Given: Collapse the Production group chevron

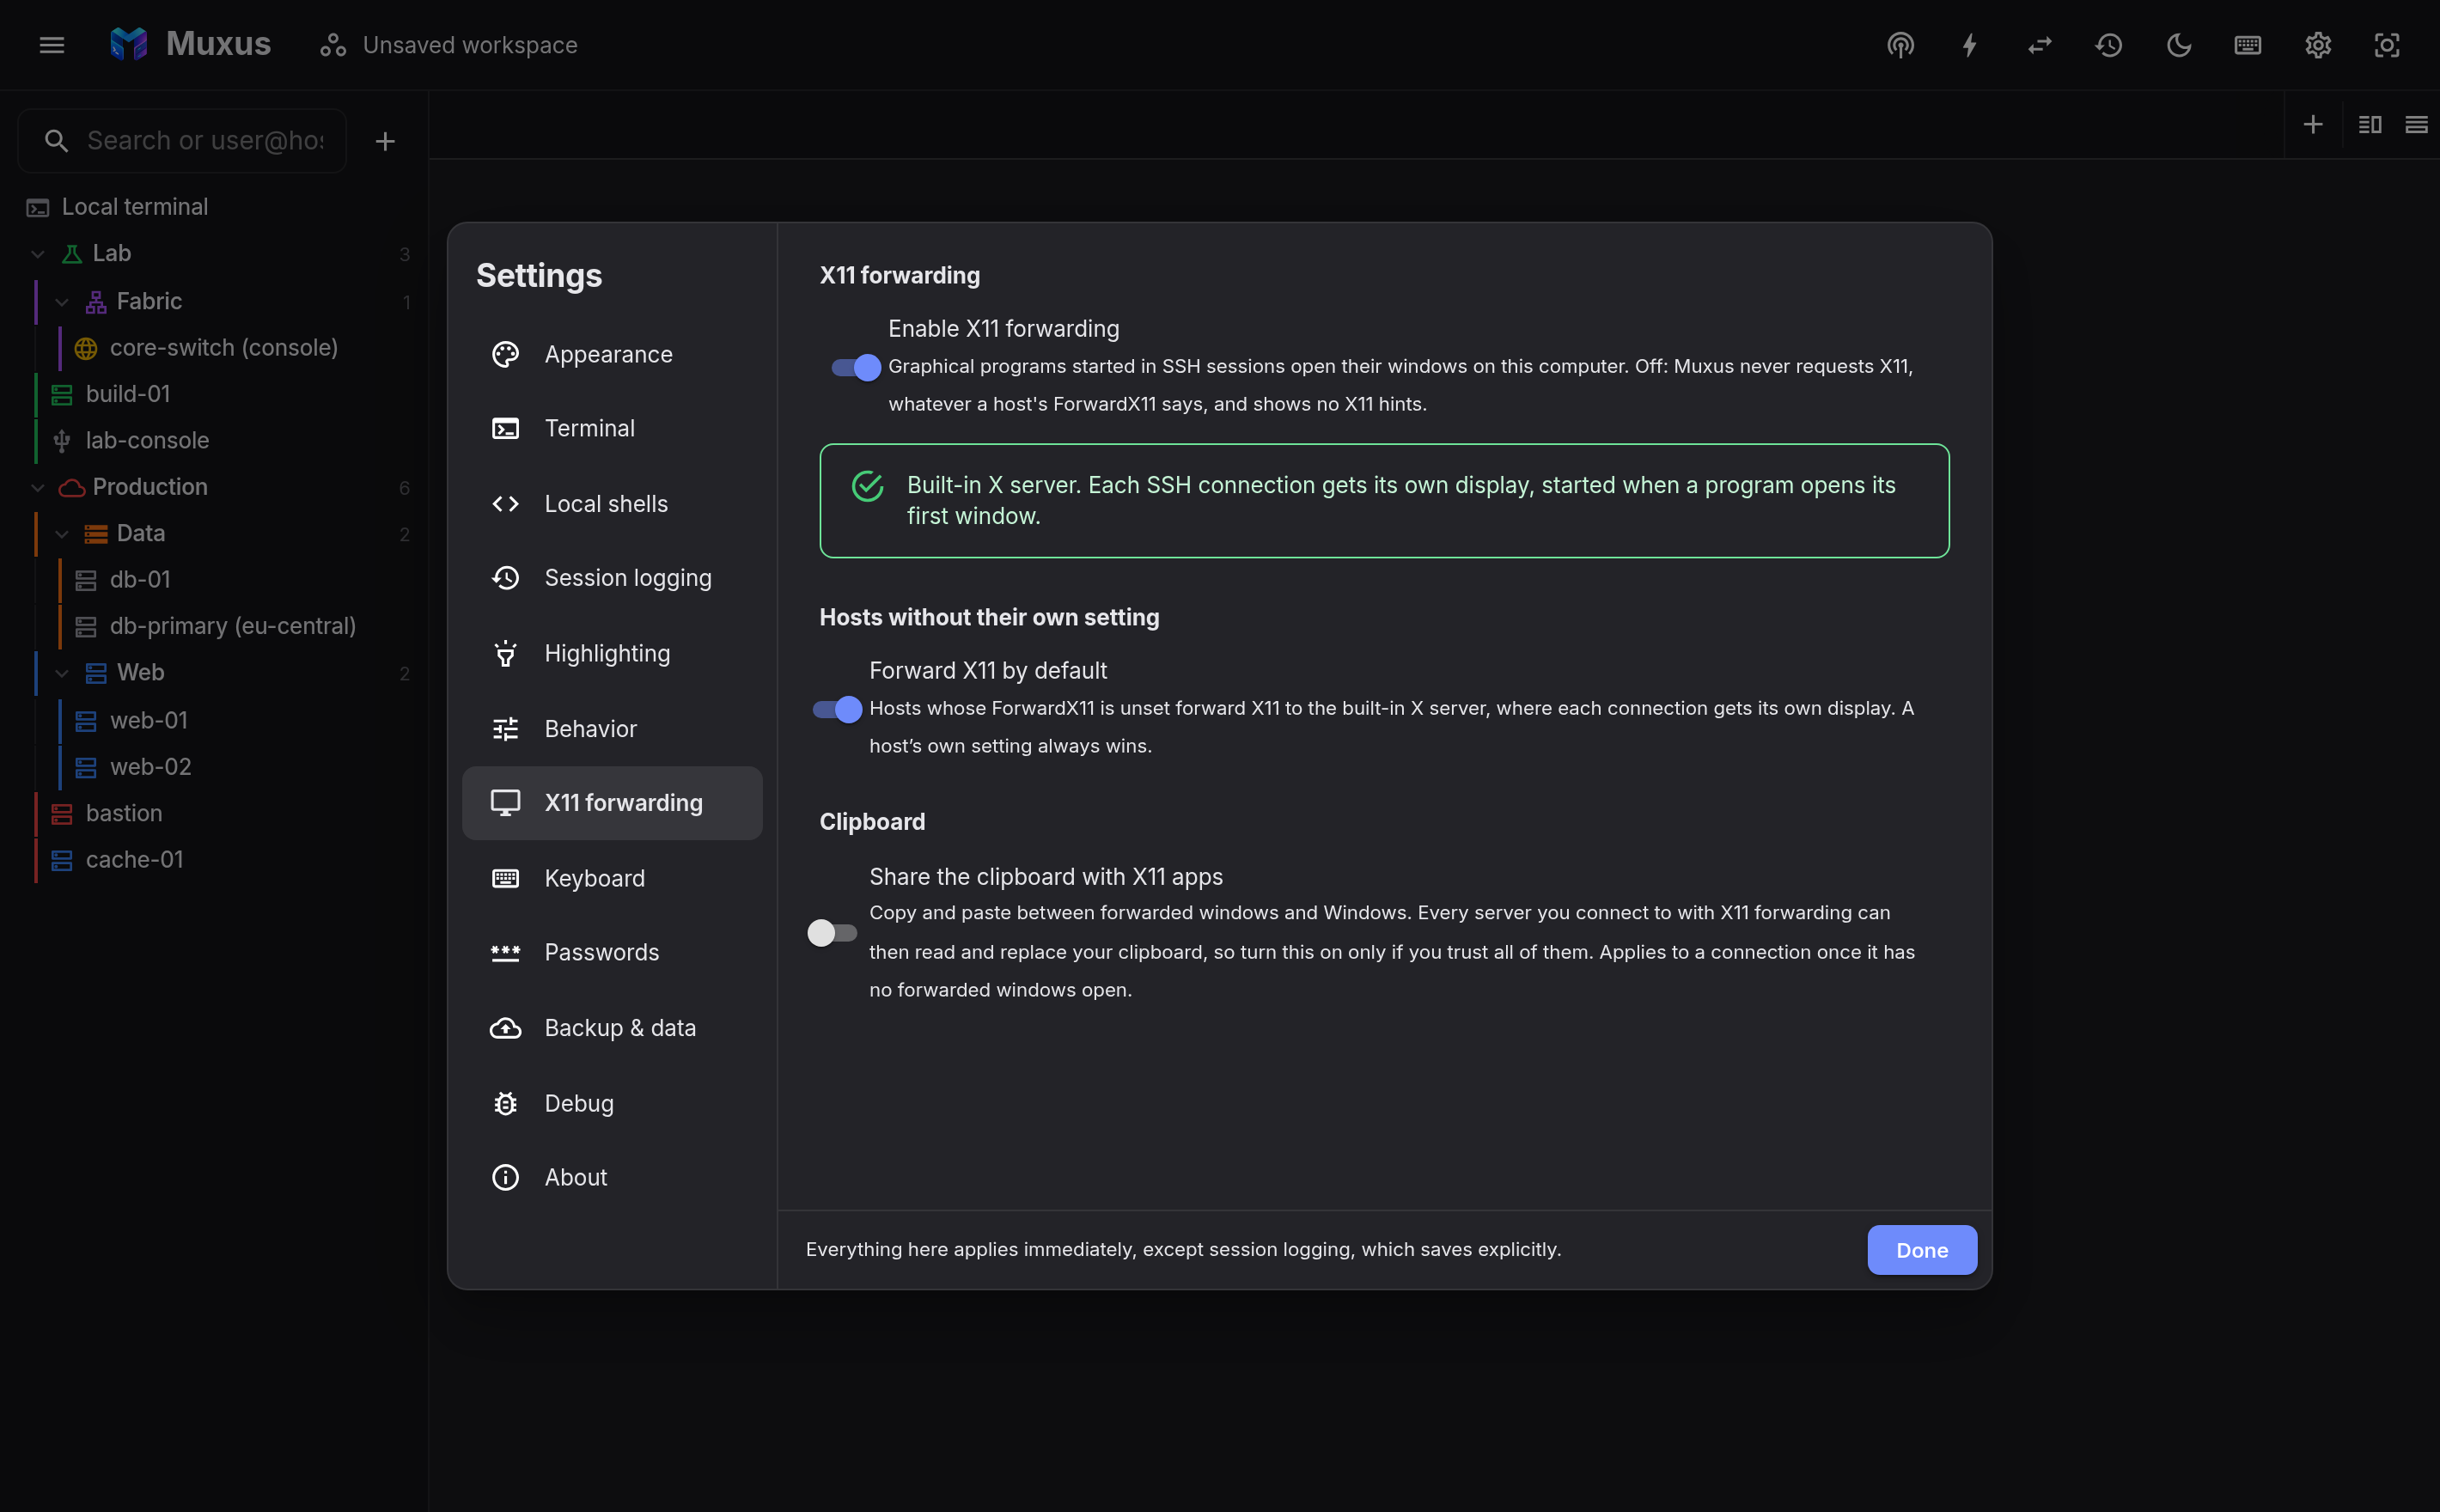Looking at the screenshot, I should [x=38, y=487].
